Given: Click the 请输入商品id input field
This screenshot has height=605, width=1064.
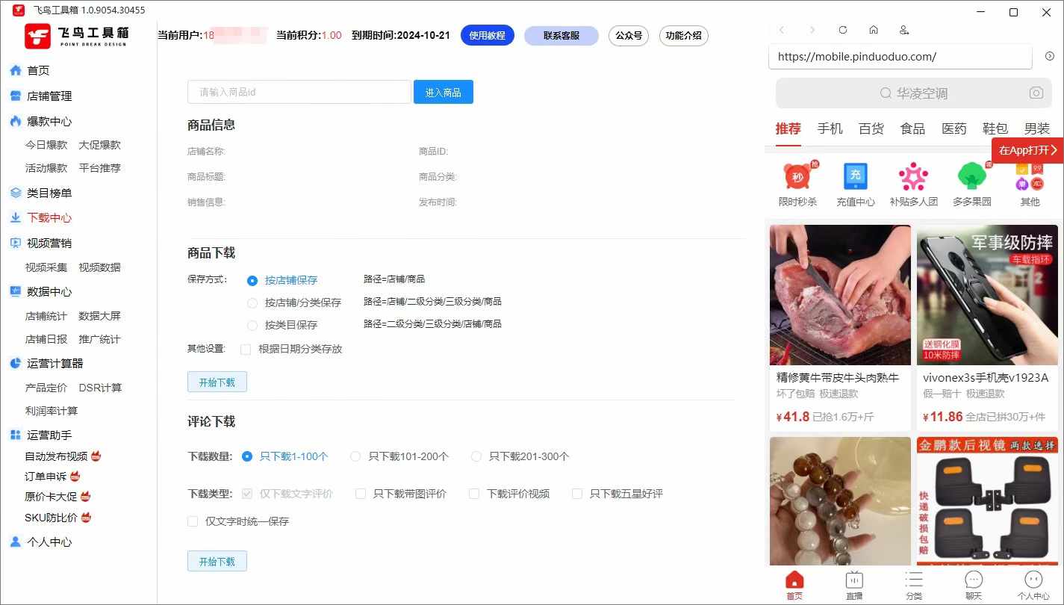Looking at the screenshot, I should coord(299,92).
